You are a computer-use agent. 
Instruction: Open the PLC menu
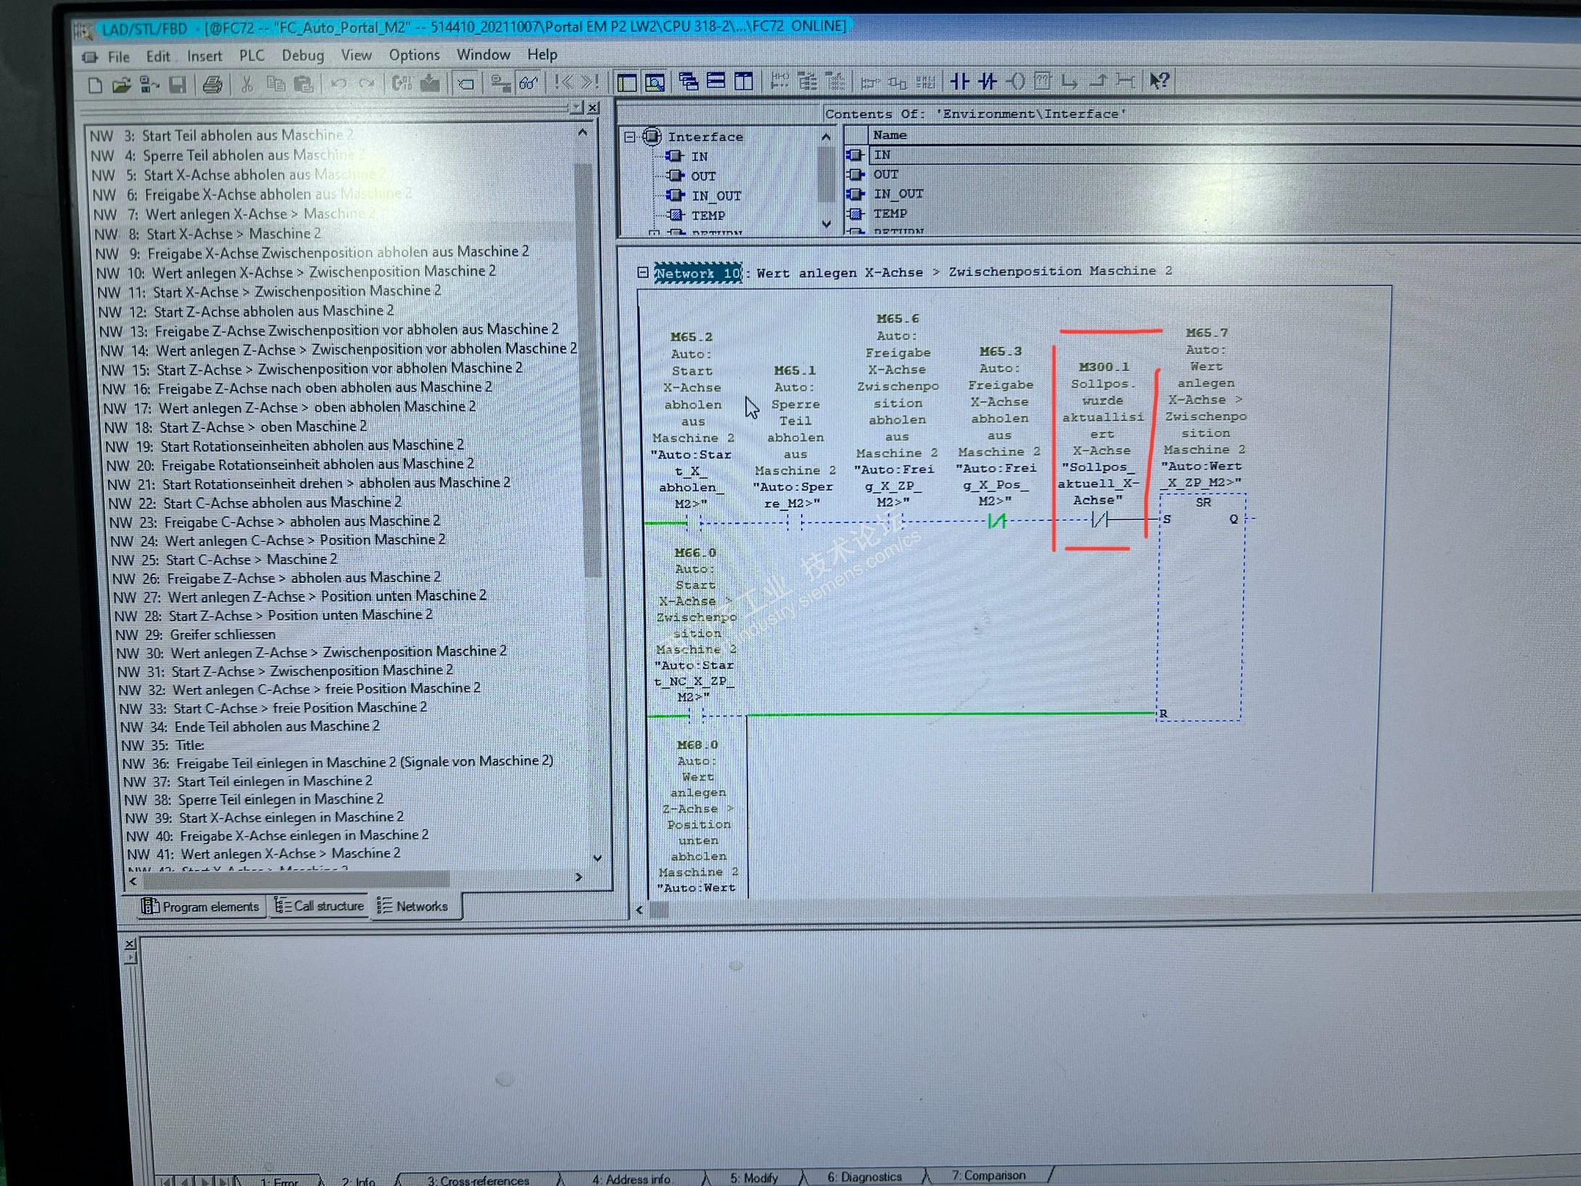[x=252, y=55]
